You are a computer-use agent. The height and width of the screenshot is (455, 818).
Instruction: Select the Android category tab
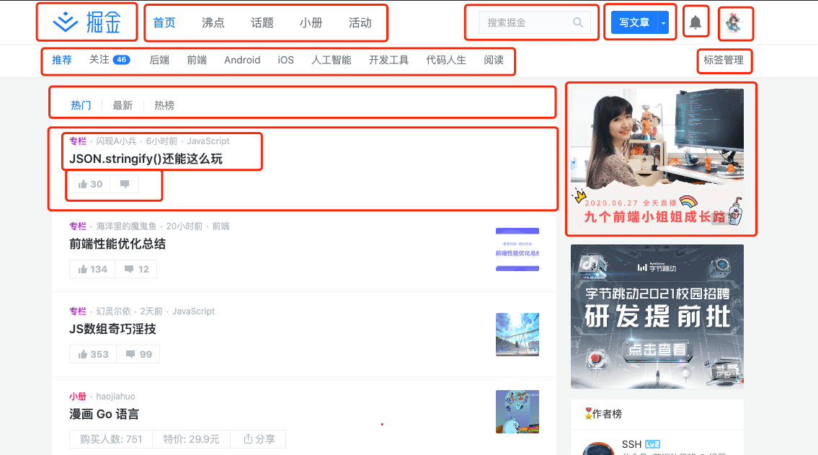(242, 60)
